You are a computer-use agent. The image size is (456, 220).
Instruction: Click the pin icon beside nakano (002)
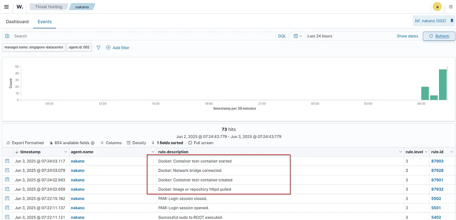coord(452,21)
